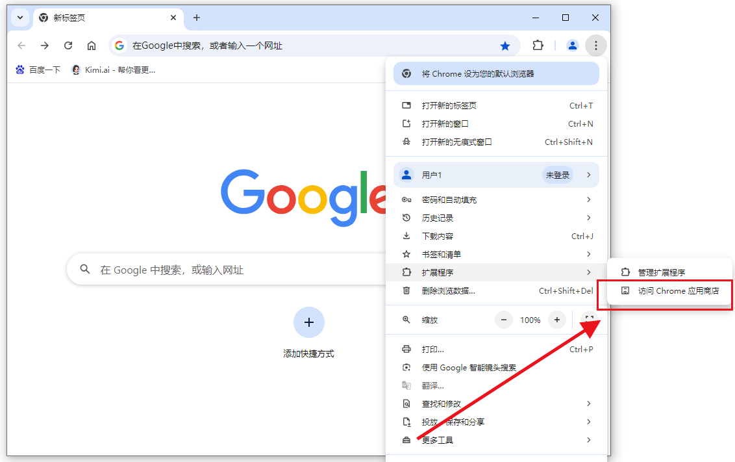Image resolution: width=735 pixels, height=462 pixels.
Task: Select 访问 Chrome 应用商店 in submenu
Action: 678,291
